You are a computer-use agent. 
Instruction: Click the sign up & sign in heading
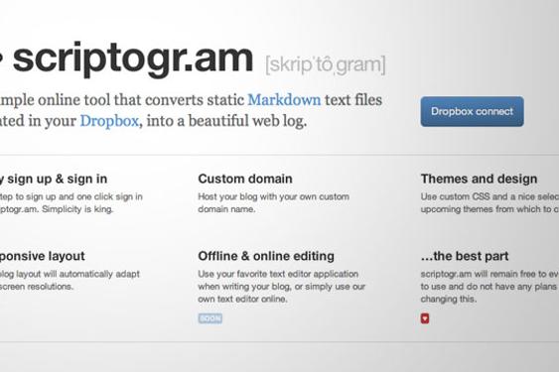54,179
